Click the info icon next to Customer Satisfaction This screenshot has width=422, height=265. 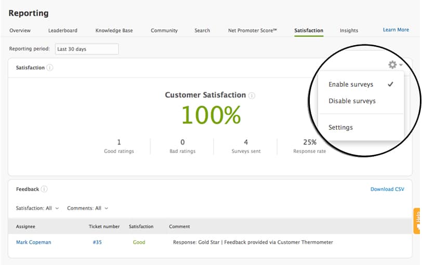pyautogui.click(x=252, y=95)
